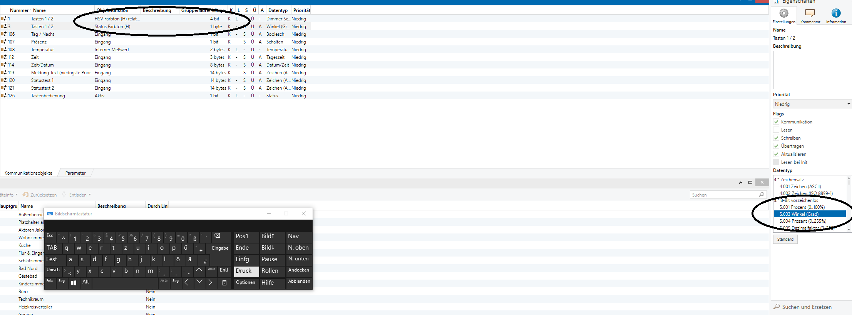Select object icon of row 3 Status Farbton
Screen dimensions: 852x315
[4, 27]
